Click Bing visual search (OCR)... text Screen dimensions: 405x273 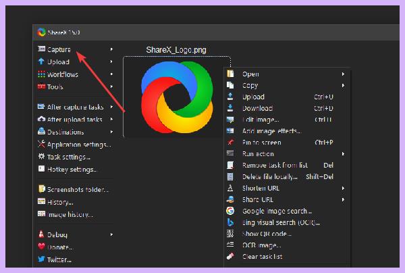click(281, 222)
